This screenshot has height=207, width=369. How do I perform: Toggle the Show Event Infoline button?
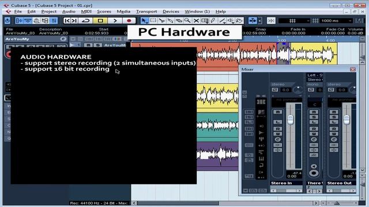28,21
